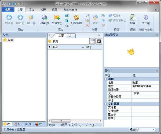Open the 视图 ribbon tab
Screen dimensions: 161x134
pos(54,10)
